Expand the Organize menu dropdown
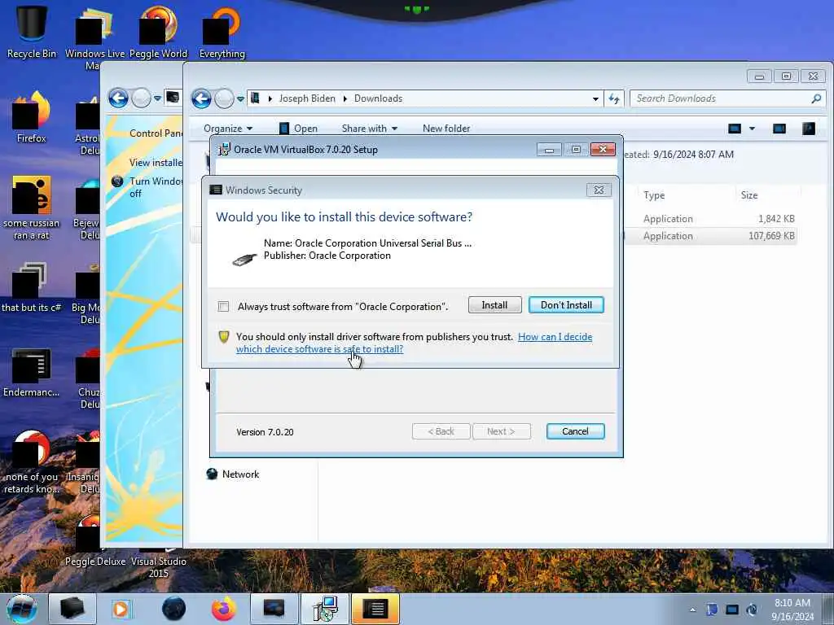 point(228,129)
